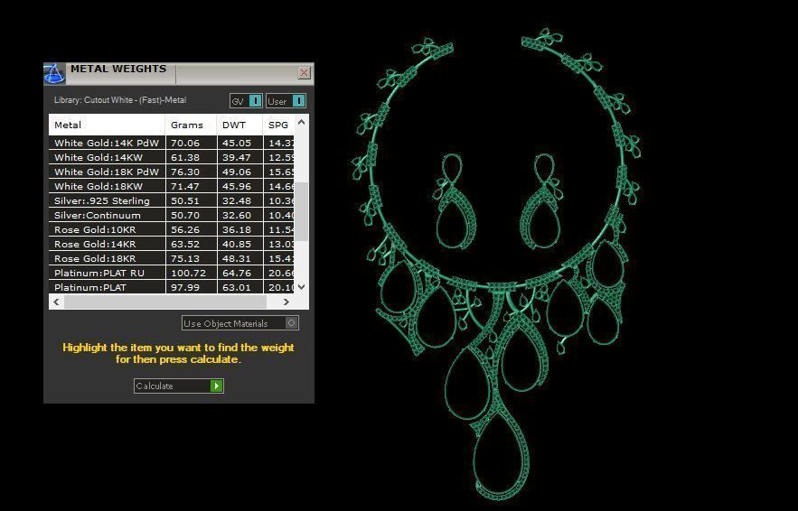Click the 70.06 grams value
Image resolution: width=798 pixels, height=511 pixels.
pyautogui.click(x=185, y=143)
